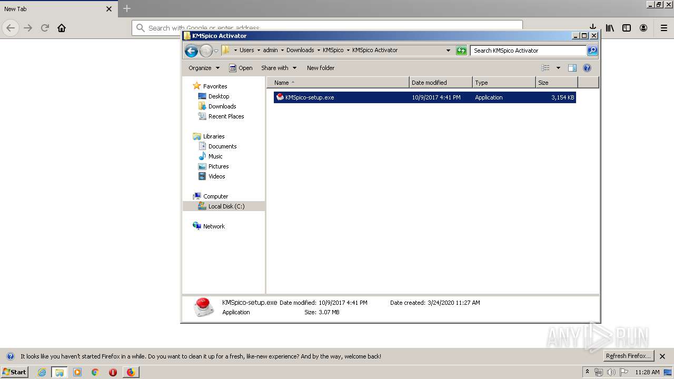Click Open in the Explorer toolbar
Image resolution: width=674 pixels, height=379 pixels.
[x=241, y=68]
